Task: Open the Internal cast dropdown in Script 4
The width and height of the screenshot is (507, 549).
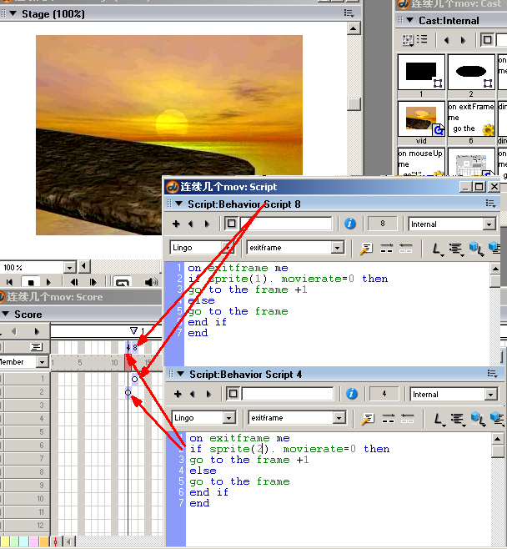Action: [x=491, y=395]
